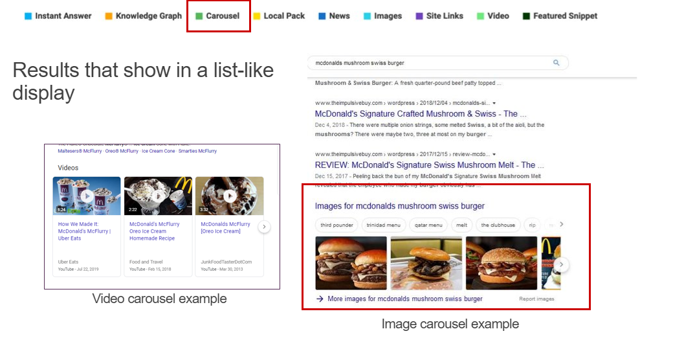Click the mcdonalds mushroom swiss burger search field
Image resolution: width=673 pixels, height=340 pixels.
tap(438, 63)
